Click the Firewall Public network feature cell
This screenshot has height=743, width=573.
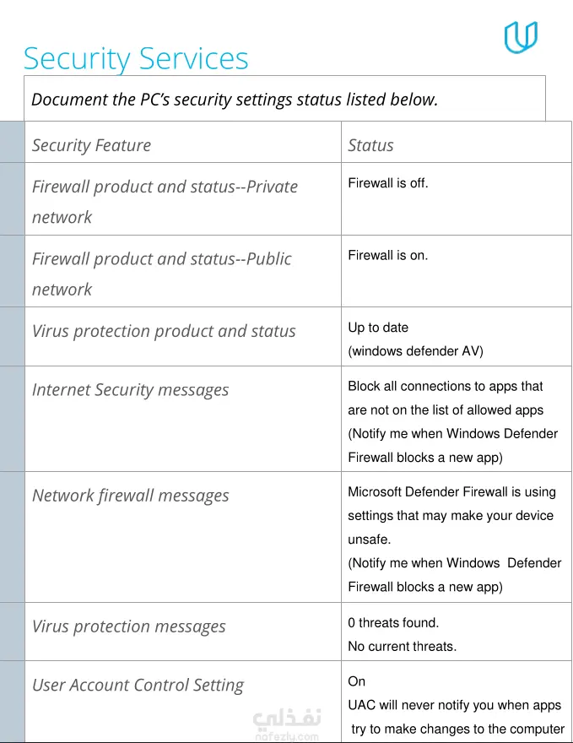click(161, 274)
